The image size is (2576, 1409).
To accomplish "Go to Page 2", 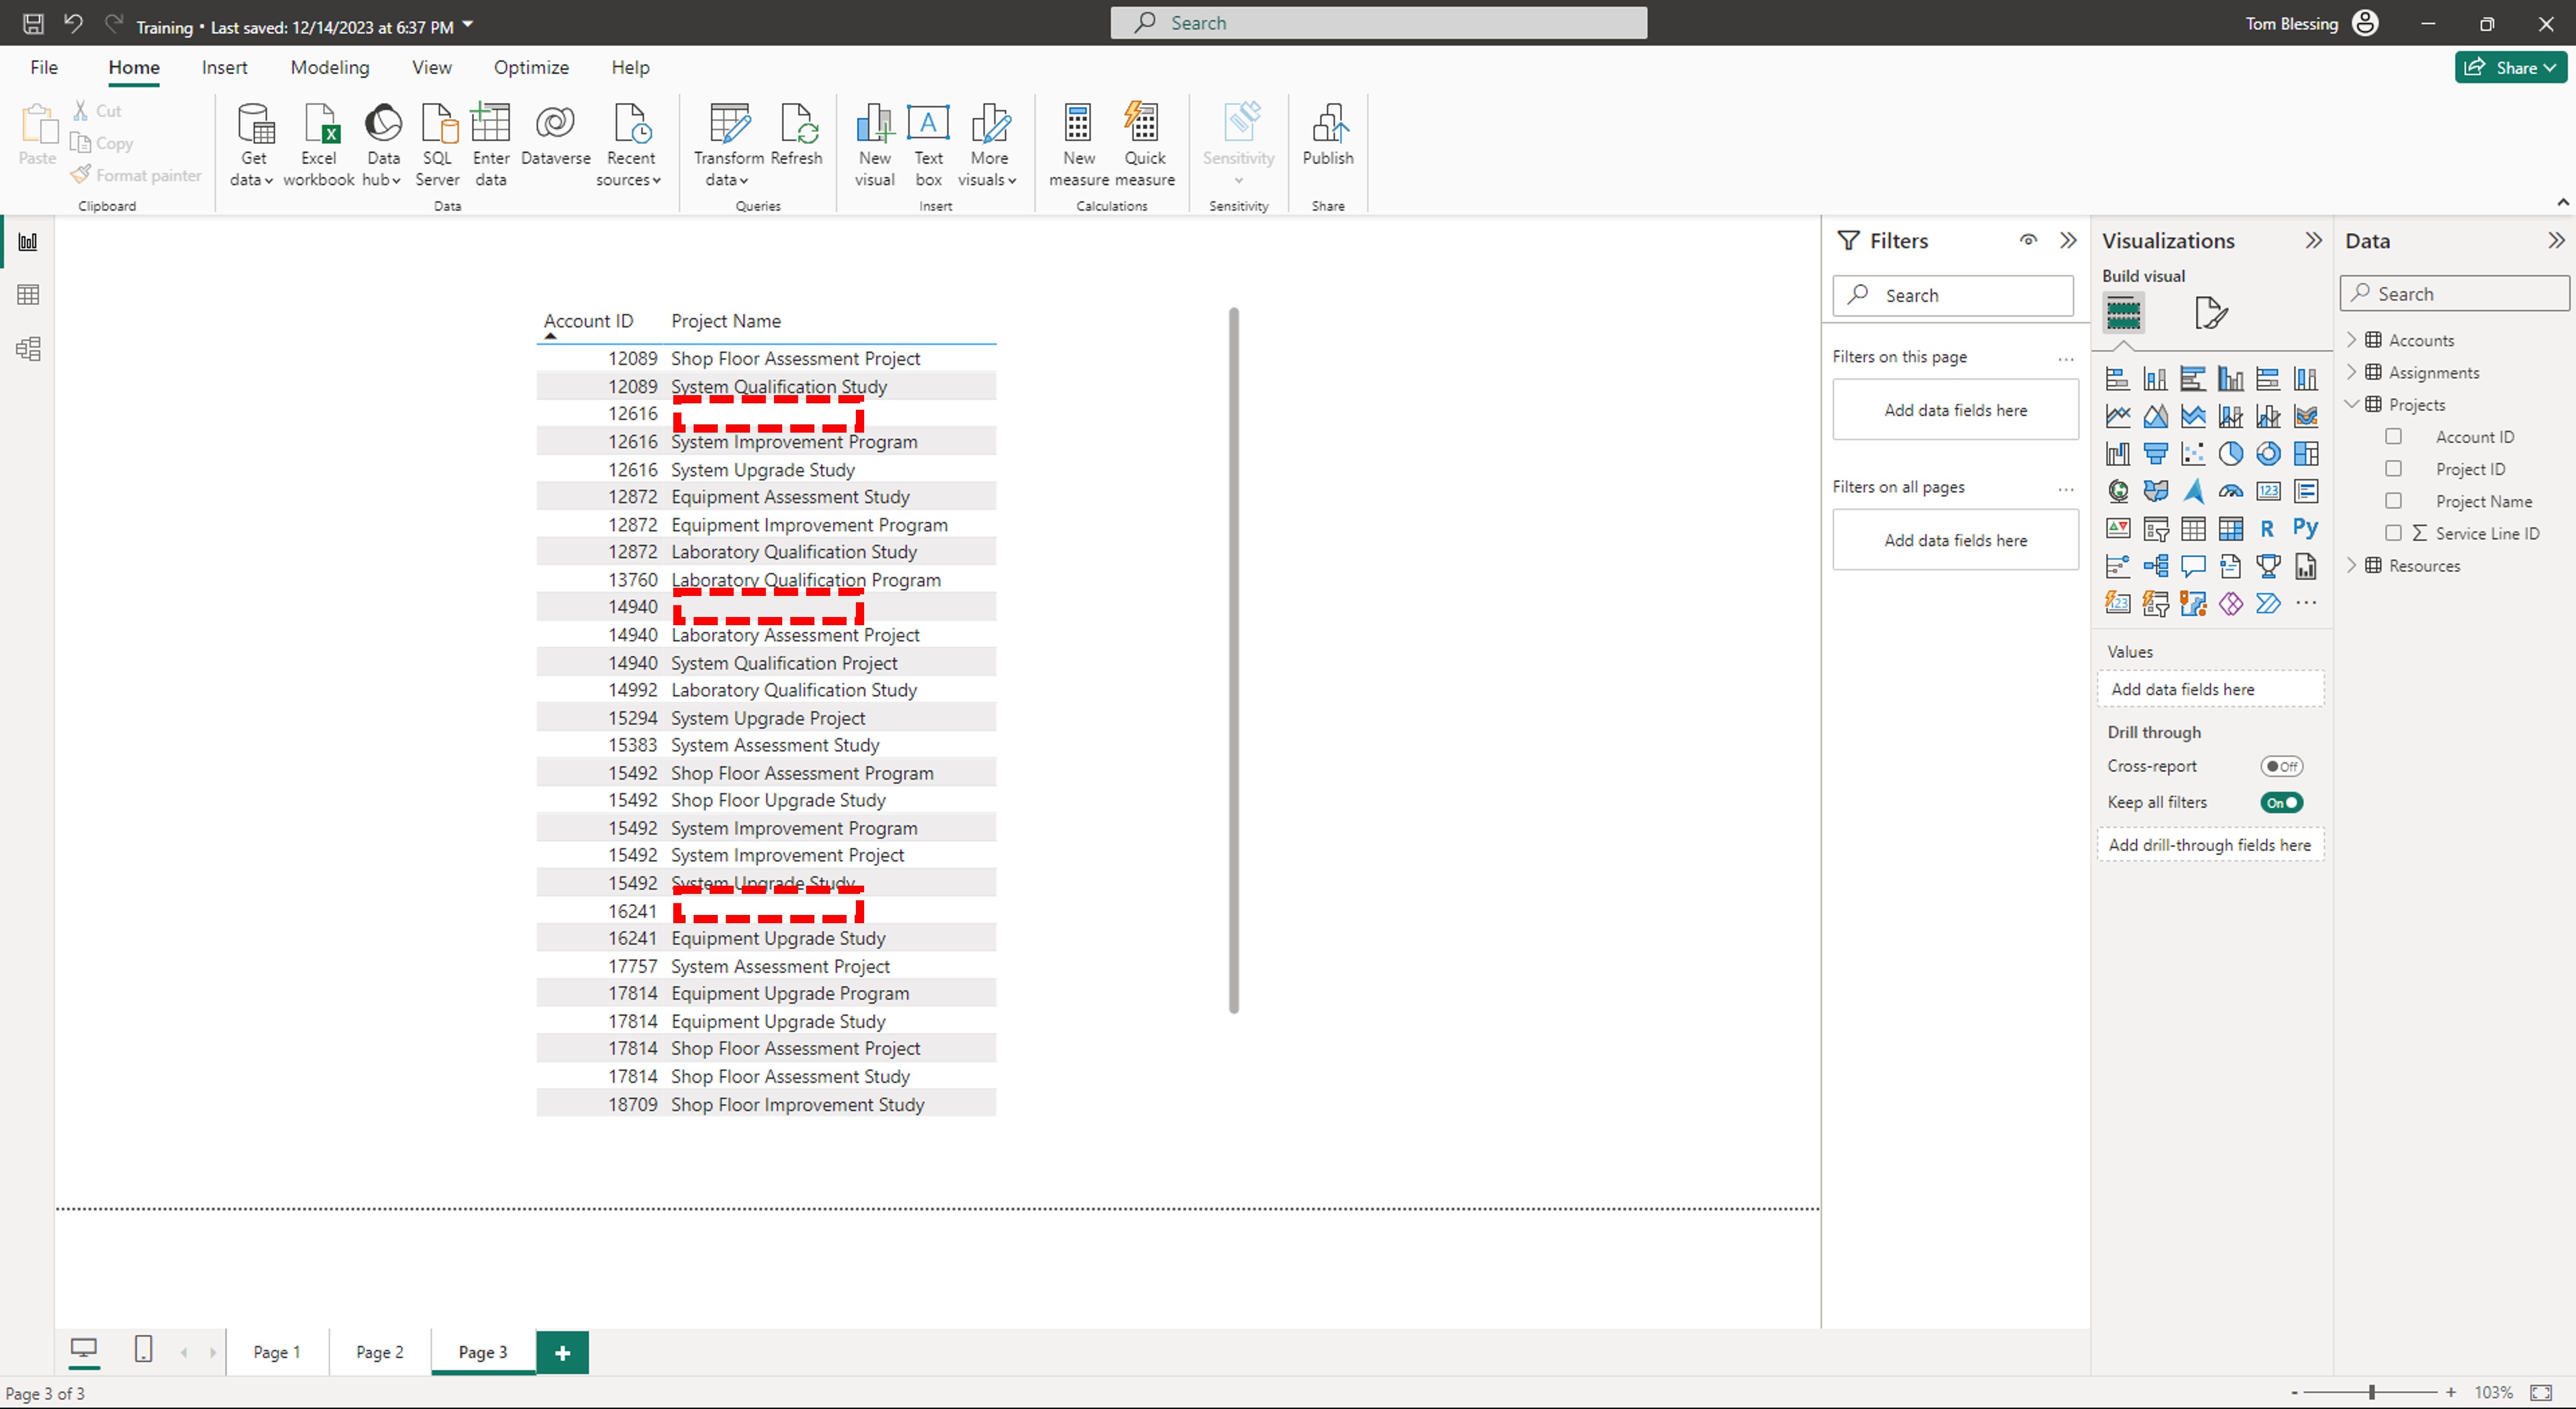I will point(378,1352).
